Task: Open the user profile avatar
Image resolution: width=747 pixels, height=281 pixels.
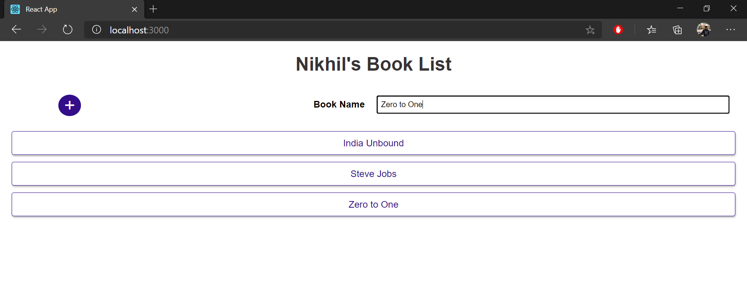Action: [x=703, y=29]
